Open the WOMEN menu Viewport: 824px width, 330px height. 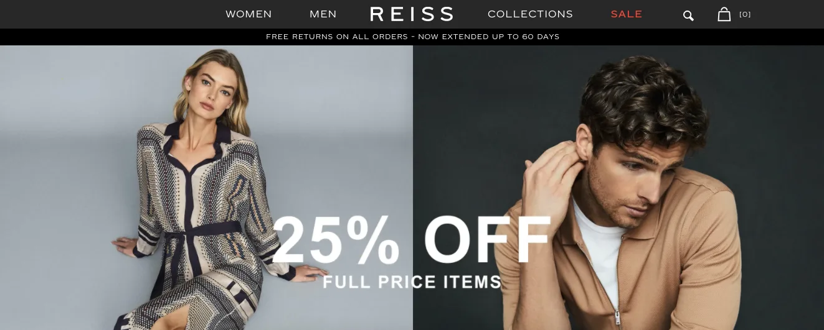pyautogui.click(x=249, y=14)
